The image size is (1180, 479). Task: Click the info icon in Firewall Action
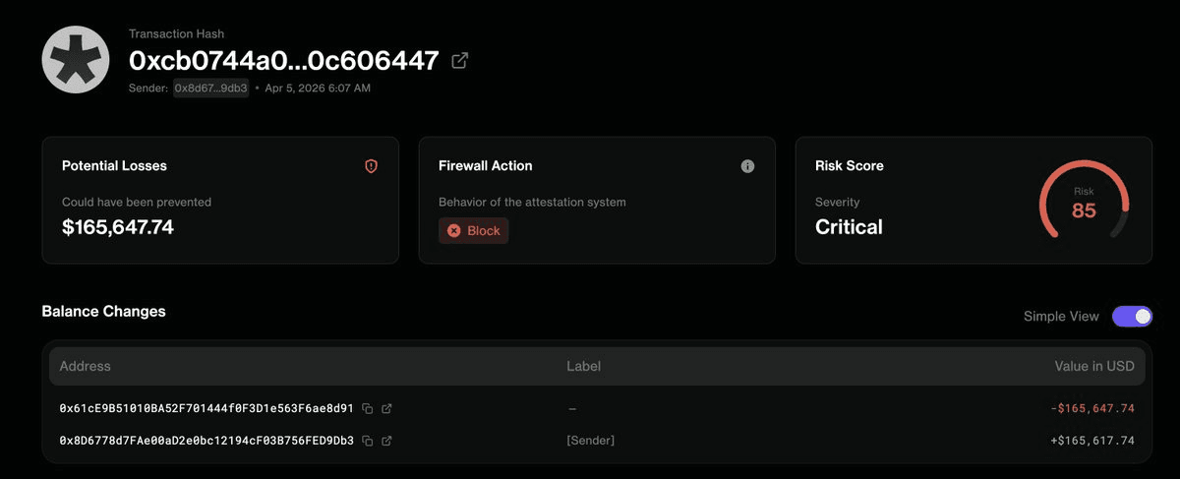[x=747, y=166]
